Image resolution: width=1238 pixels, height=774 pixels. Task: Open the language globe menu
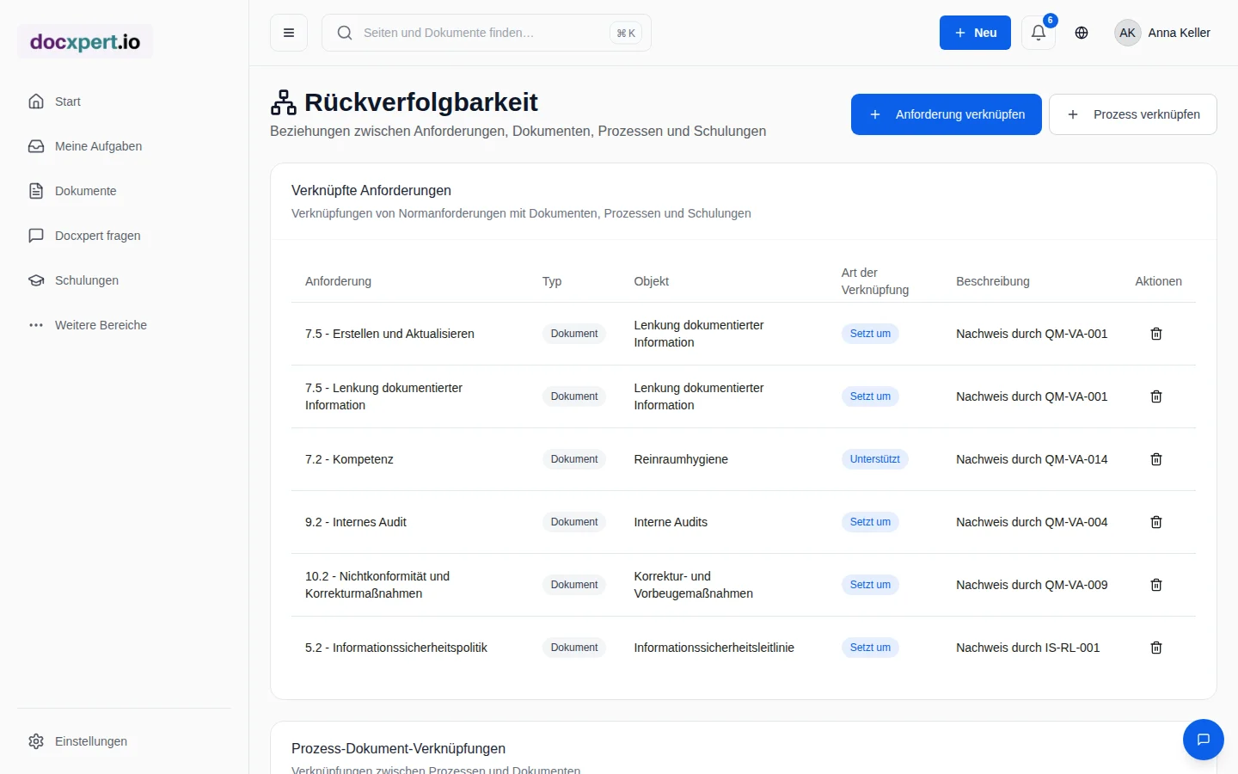pos(1082,33)
